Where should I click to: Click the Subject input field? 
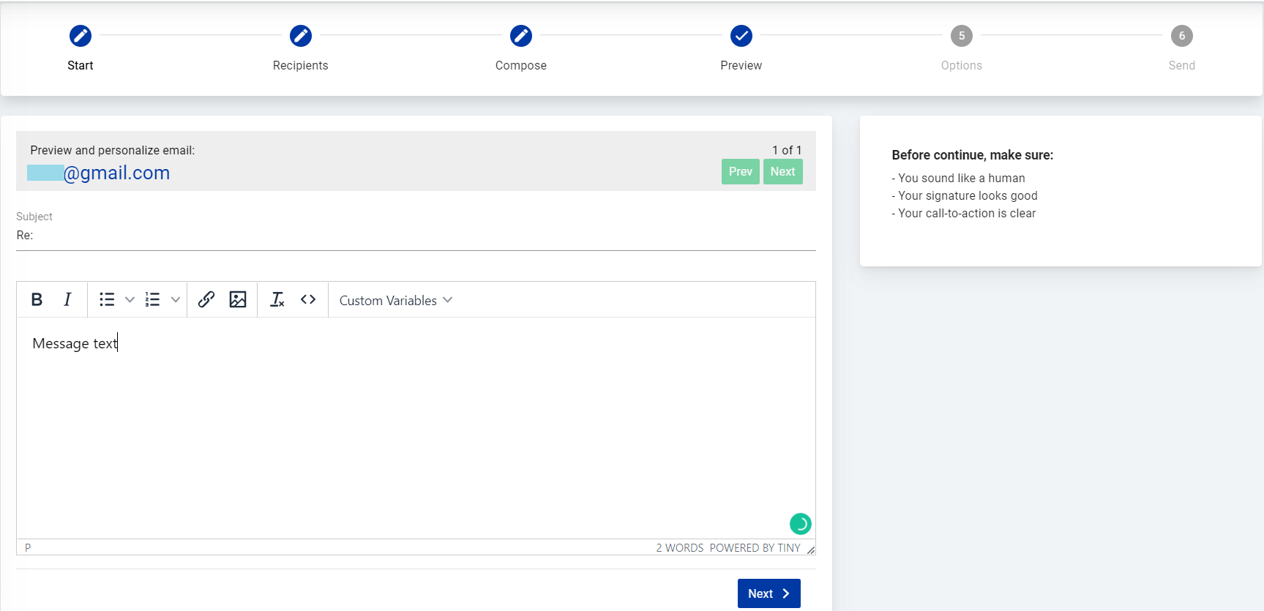point(416,236)
